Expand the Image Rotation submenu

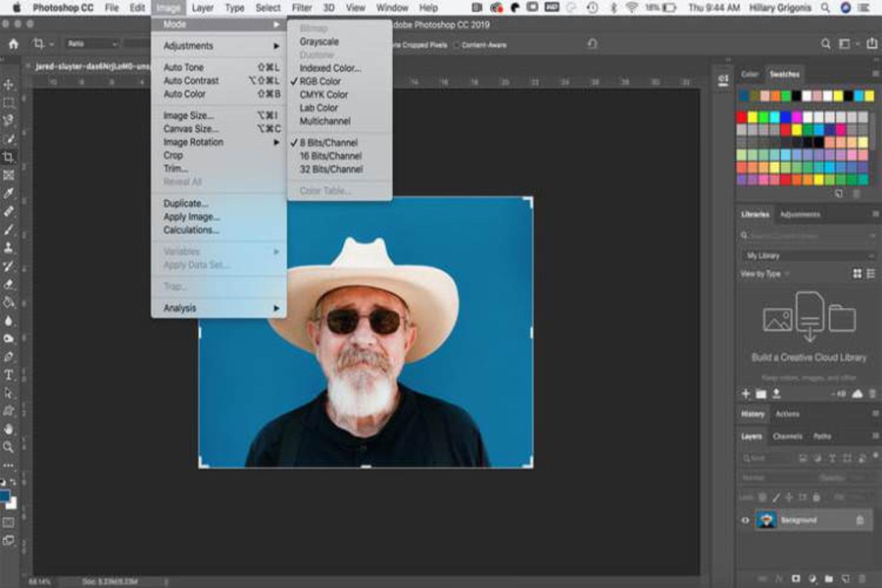(x=219, y=142)
